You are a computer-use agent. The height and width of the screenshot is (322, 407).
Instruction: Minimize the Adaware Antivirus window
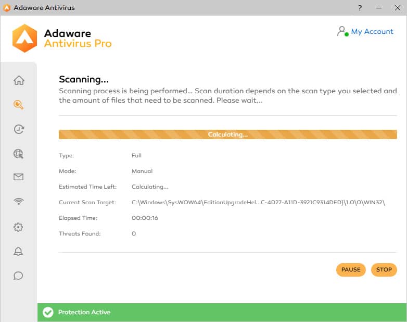(x=379, y=8)
